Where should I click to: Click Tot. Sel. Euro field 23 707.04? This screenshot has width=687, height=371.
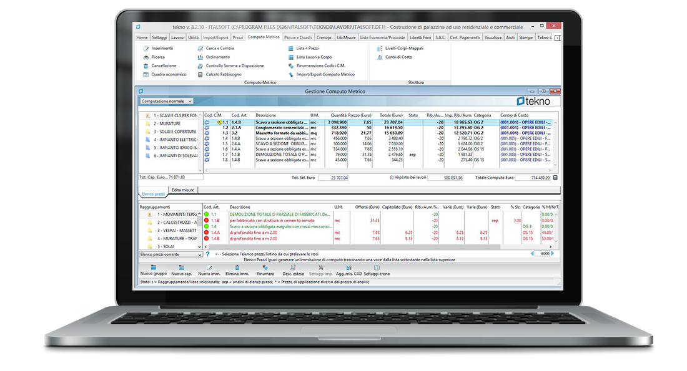tap(333, 178)
